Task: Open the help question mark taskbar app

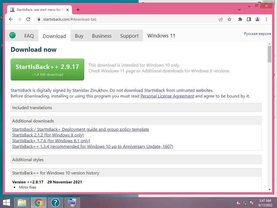Action: pyautogui.click(x=55, y=203)
